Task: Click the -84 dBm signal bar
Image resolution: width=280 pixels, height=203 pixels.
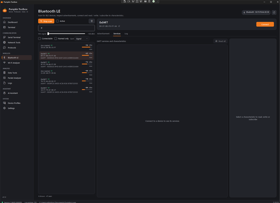Action: click(87, 90)
